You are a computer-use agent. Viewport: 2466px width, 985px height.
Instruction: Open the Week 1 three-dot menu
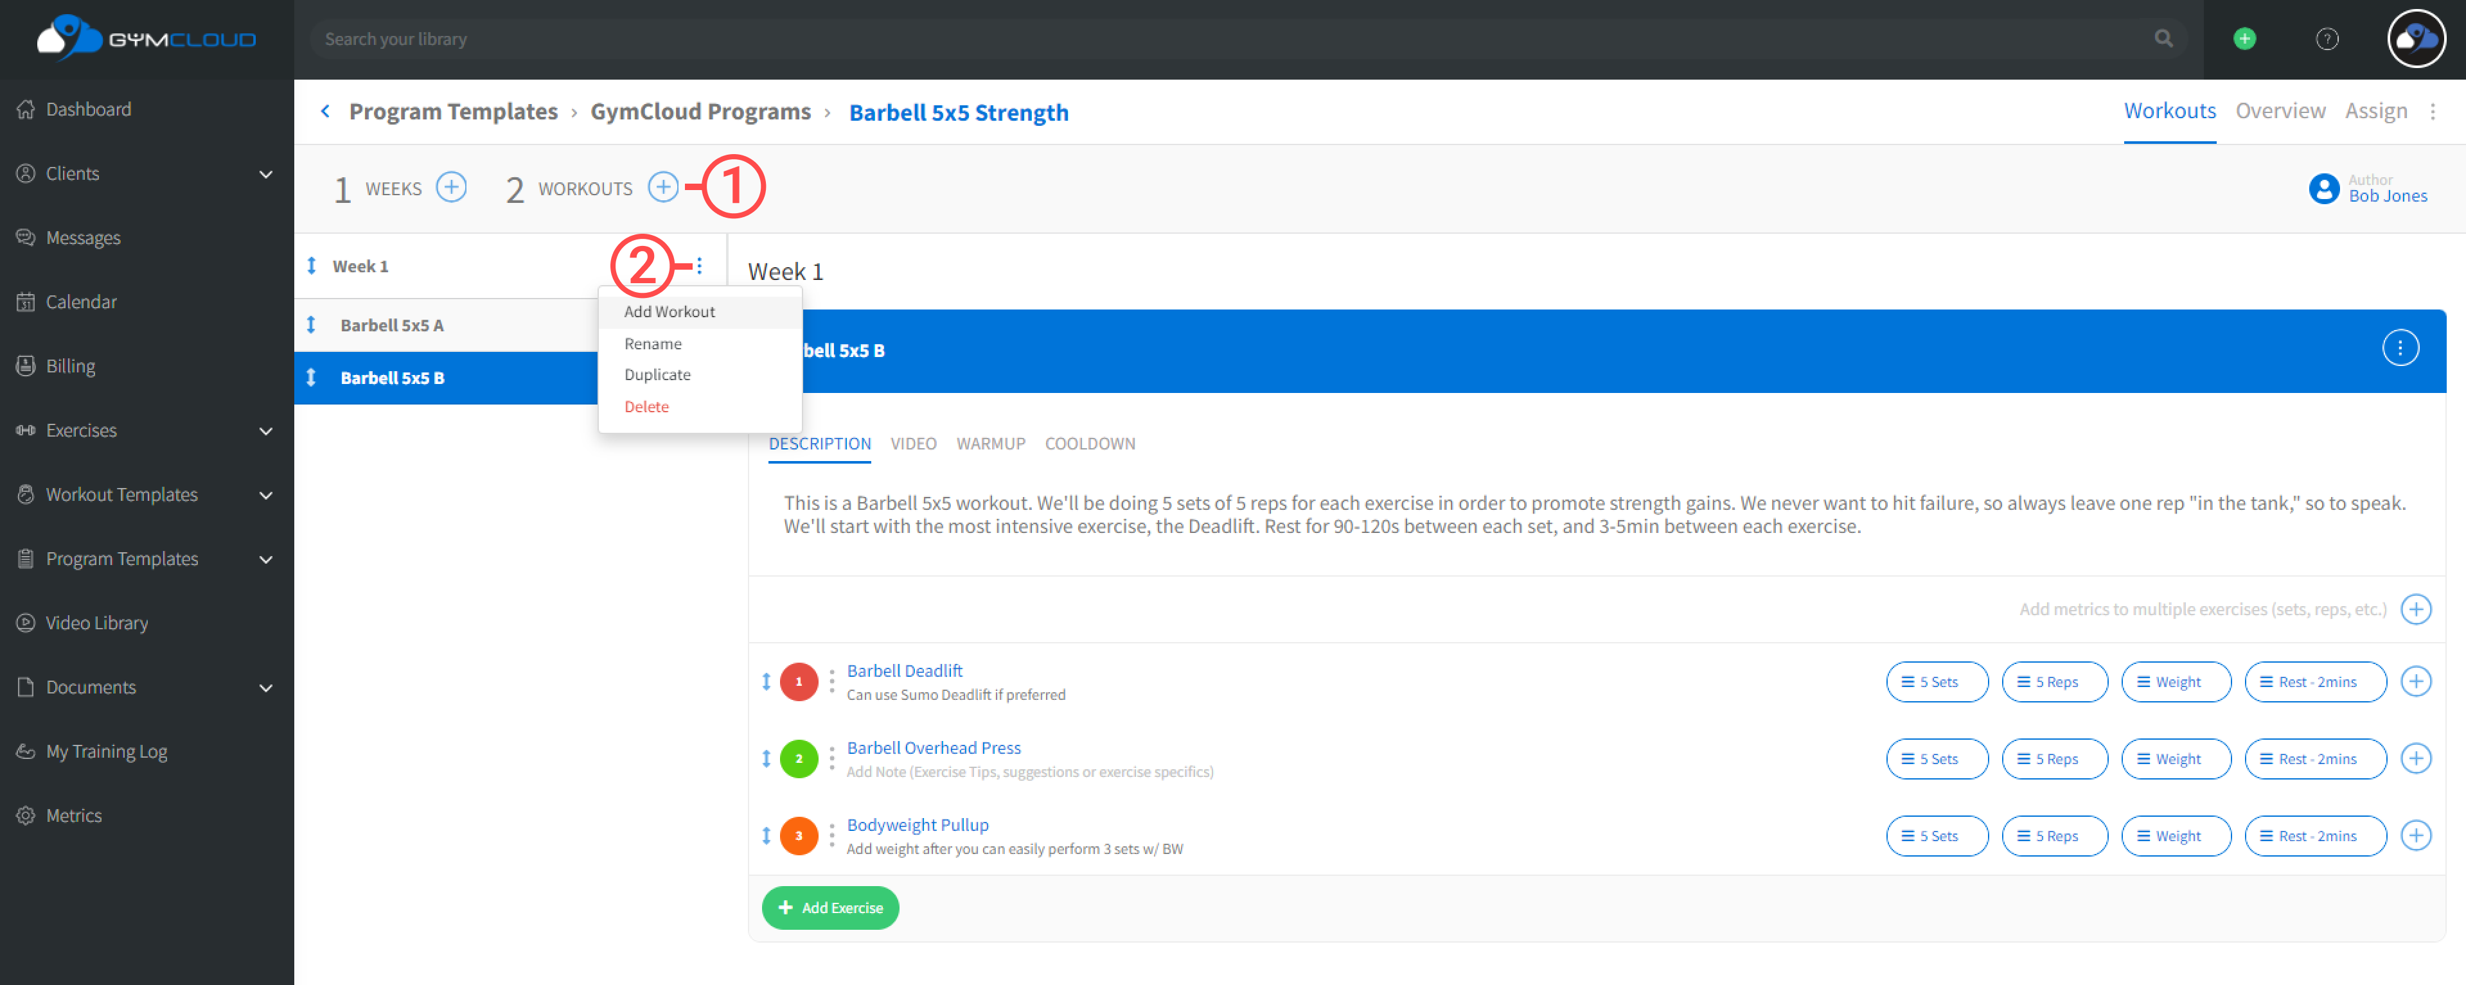(699, 266)
